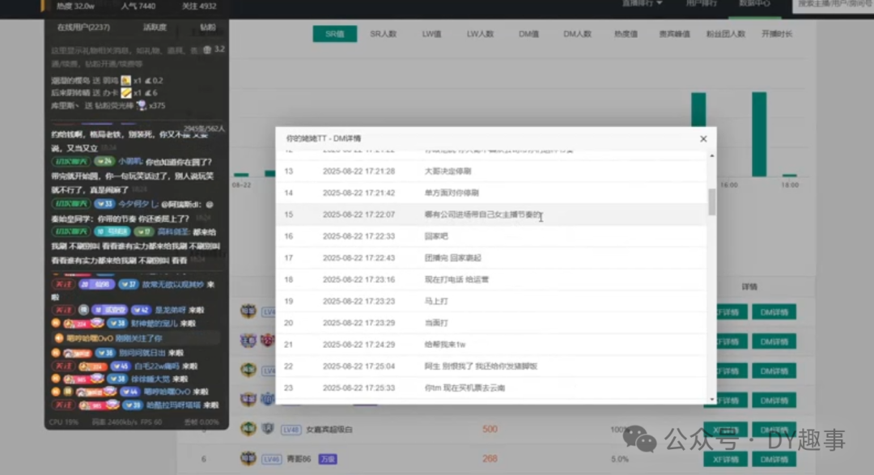This screenshot has height=475, width=874.
Task: Open the LW值 tab
Action: [431, 34]
